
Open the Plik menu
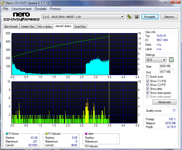5,9
